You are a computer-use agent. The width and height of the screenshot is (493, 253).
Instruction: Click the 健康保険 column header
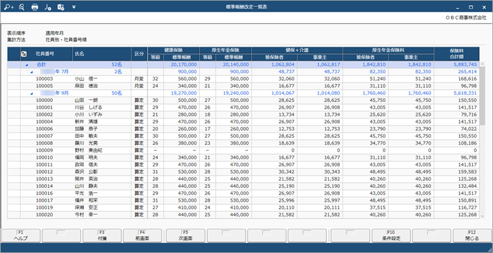pyautogui.click(x=173, y=50)
